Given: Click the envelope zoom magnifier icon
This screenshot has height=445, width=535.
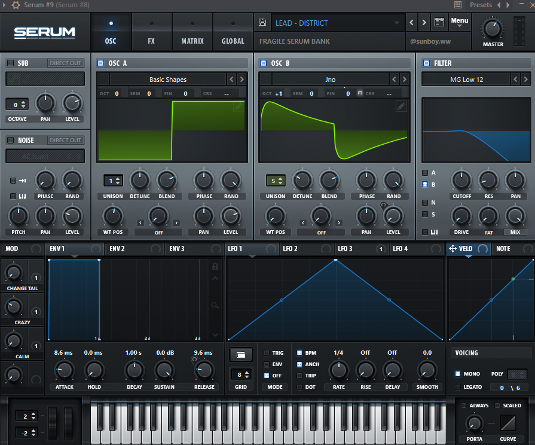Looking at the screenshot, I should coord(215,305).
